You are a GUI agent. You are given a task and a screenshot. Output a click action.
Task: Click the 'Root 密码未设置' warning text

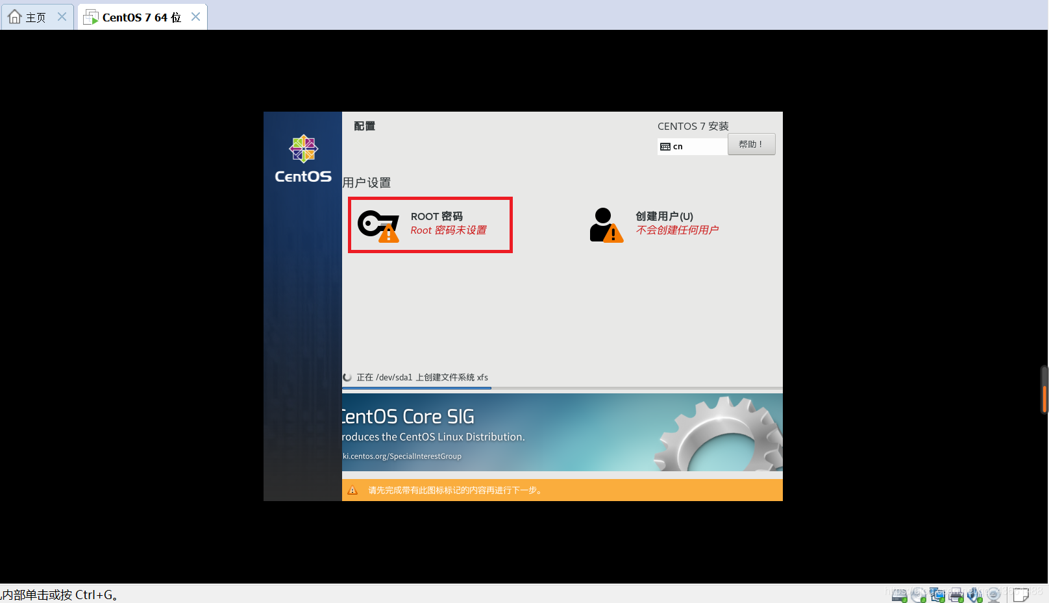(449, 230)
